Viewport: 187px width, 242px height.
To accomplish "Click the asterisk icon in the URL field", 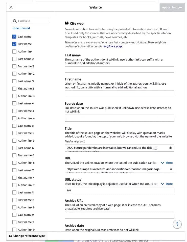I will point(171,169).
